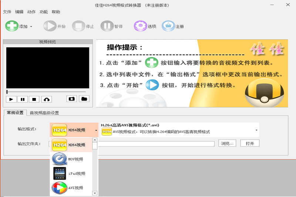
Task: Click the 打开 open folder button
Action: [250, 143]
